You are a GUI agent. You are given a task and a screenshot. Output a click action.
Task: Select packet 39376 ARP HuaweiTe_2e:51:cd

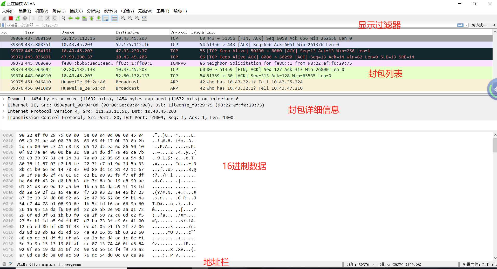(246, 88)
